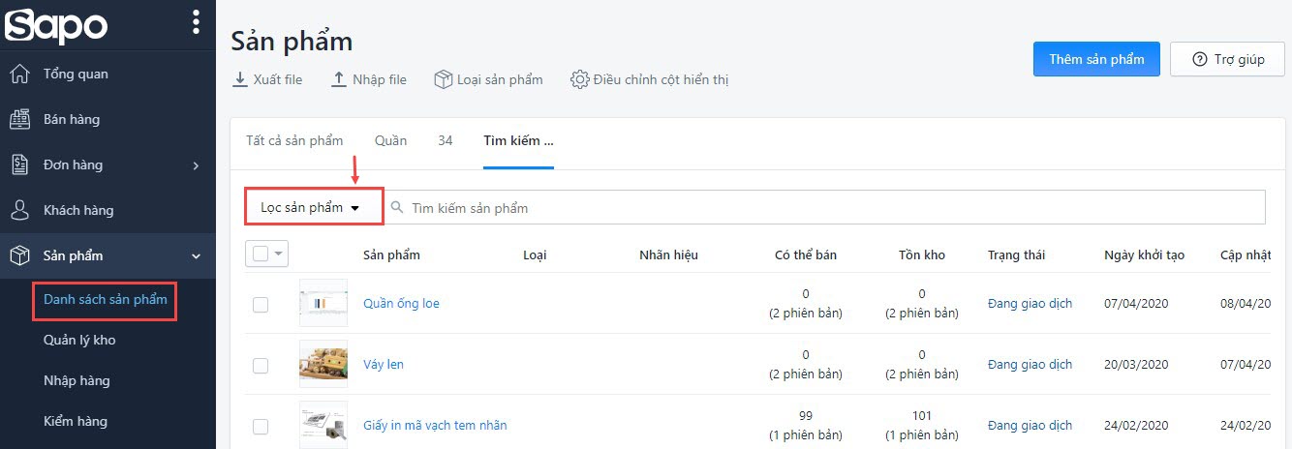Screen dimensions: 1292x449
Task: Check the box for Quần ống loe
Action: pyautogui.click(x=260, y=304)
